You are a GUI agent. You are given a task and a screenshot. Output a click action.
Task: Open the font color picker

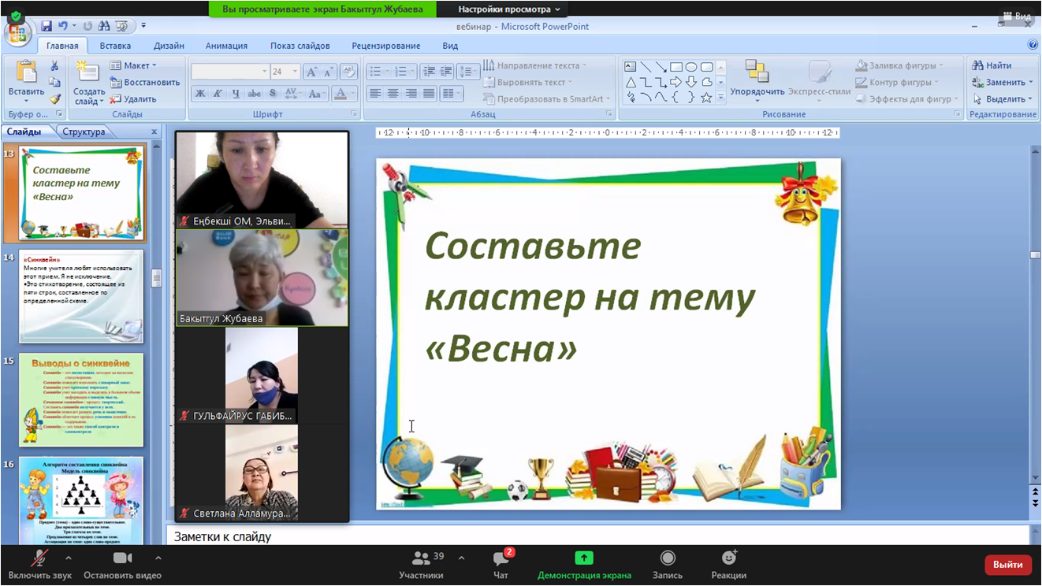(352, 94)
